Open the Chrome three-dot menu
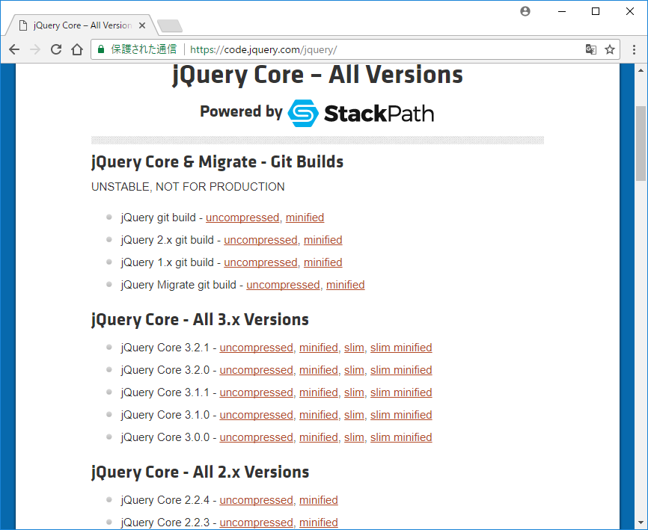The image size is (648, 530). (634, 49)
